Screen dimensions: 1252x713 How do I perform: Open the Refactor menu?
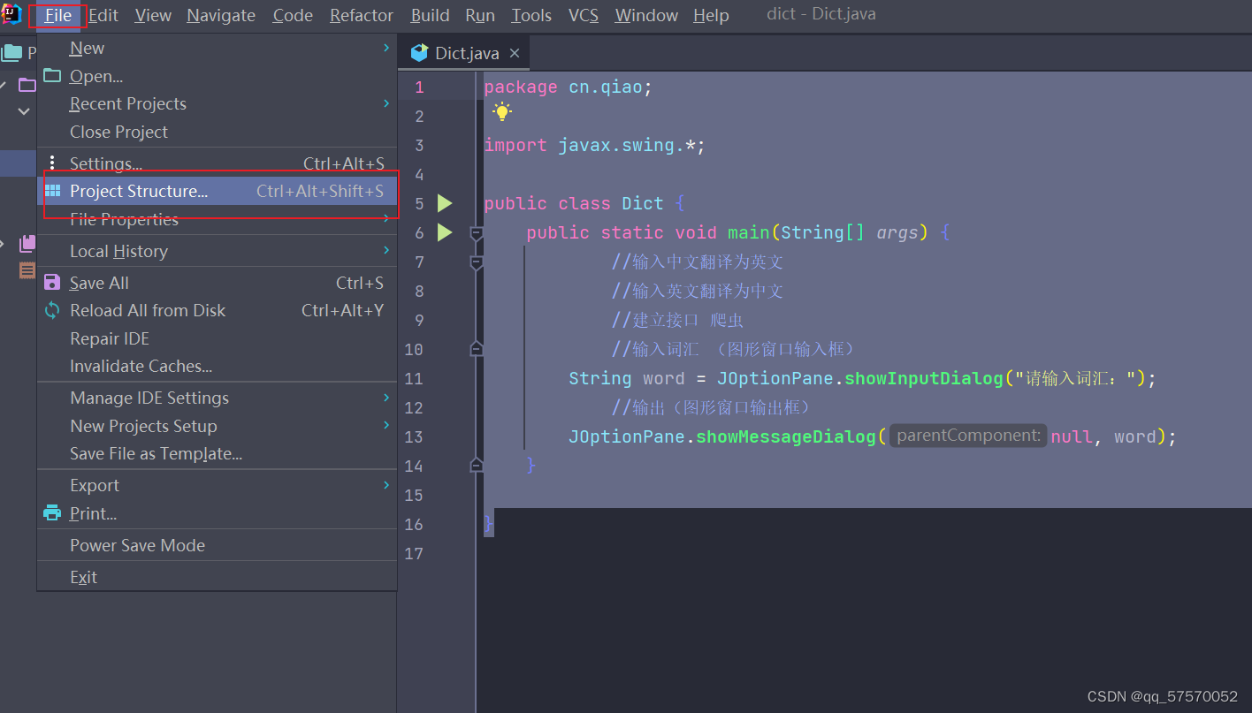(362, 15)
